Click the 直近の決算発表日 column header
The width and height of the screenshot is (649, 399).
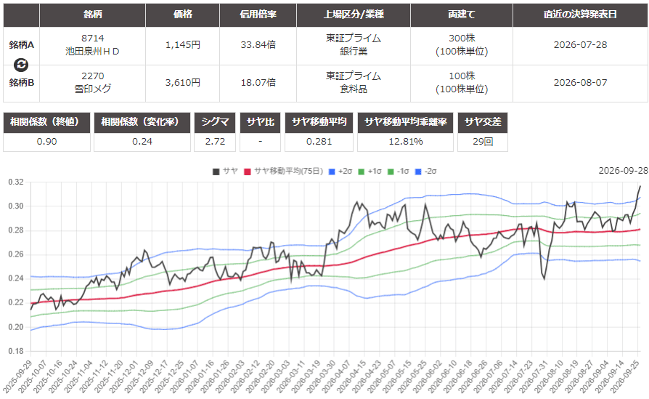(580, 15)
